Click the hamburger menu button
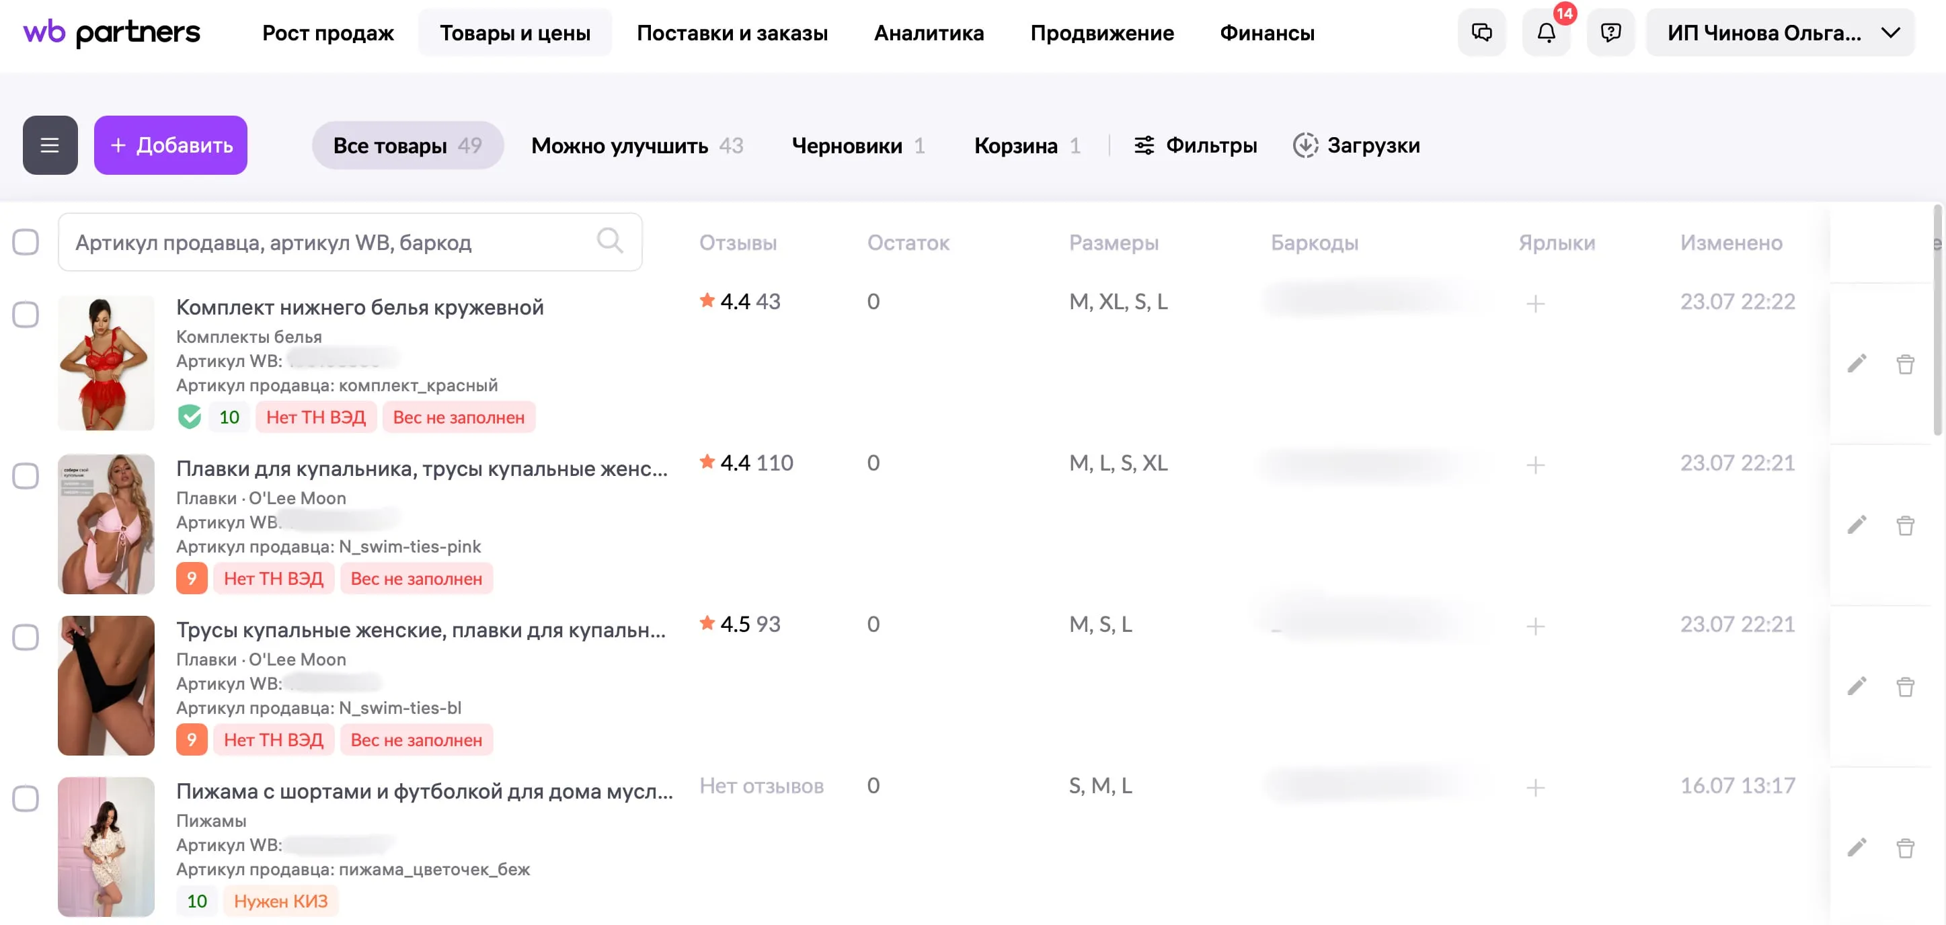The image size is (1946, 925). click(x=50, y=145)
